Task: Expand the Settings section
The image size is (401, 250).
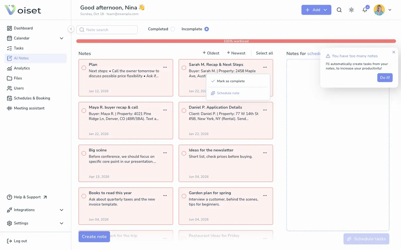Action: click(35, 223)
